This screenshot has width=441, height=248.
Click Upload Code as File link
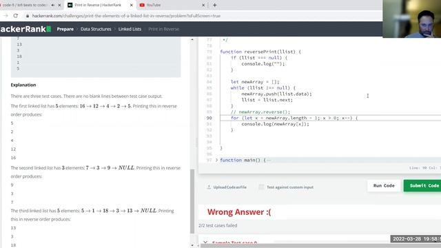[x=229, y=187]
